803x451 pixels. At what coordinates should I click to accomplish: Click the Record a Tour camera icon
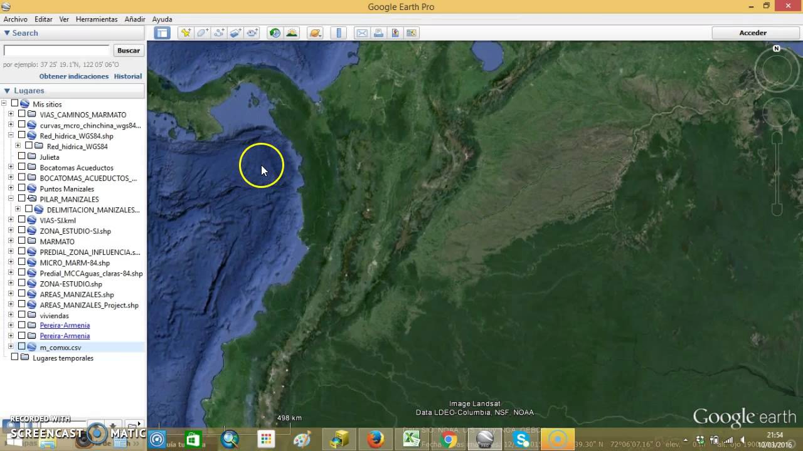tap(253, 33)
